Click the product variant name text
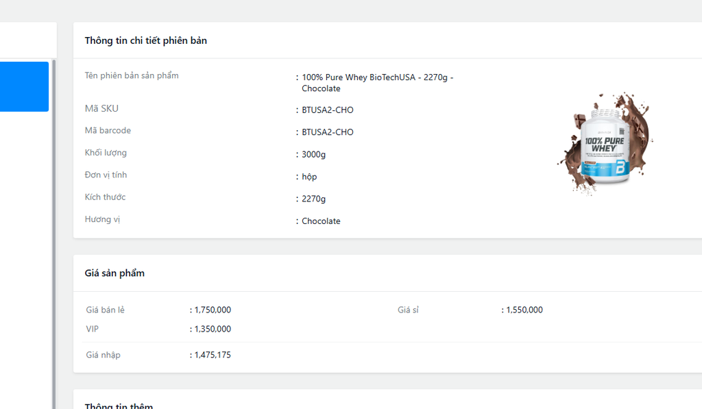Image resolution: width=702 pixels, height=409 pixels. [x=378, y=83]
